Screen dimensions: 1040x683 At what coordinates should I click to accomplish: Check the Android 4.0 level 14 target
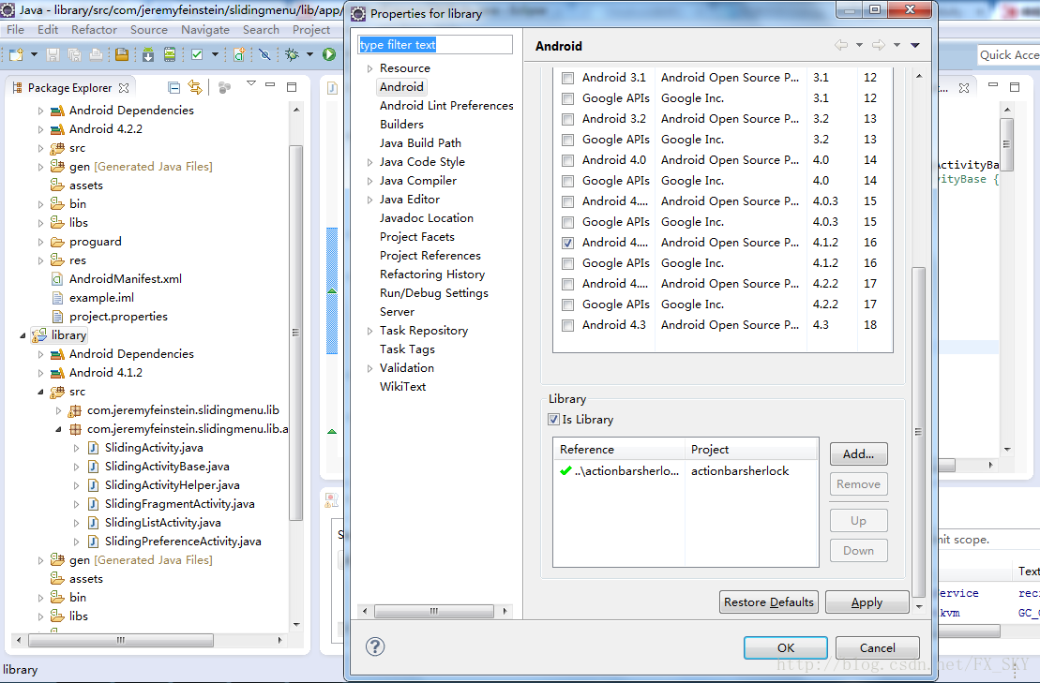(567, 160)
